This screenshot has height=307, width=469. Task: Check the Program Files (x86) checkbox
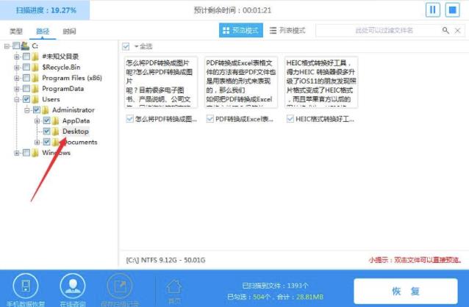click(26, 78)
